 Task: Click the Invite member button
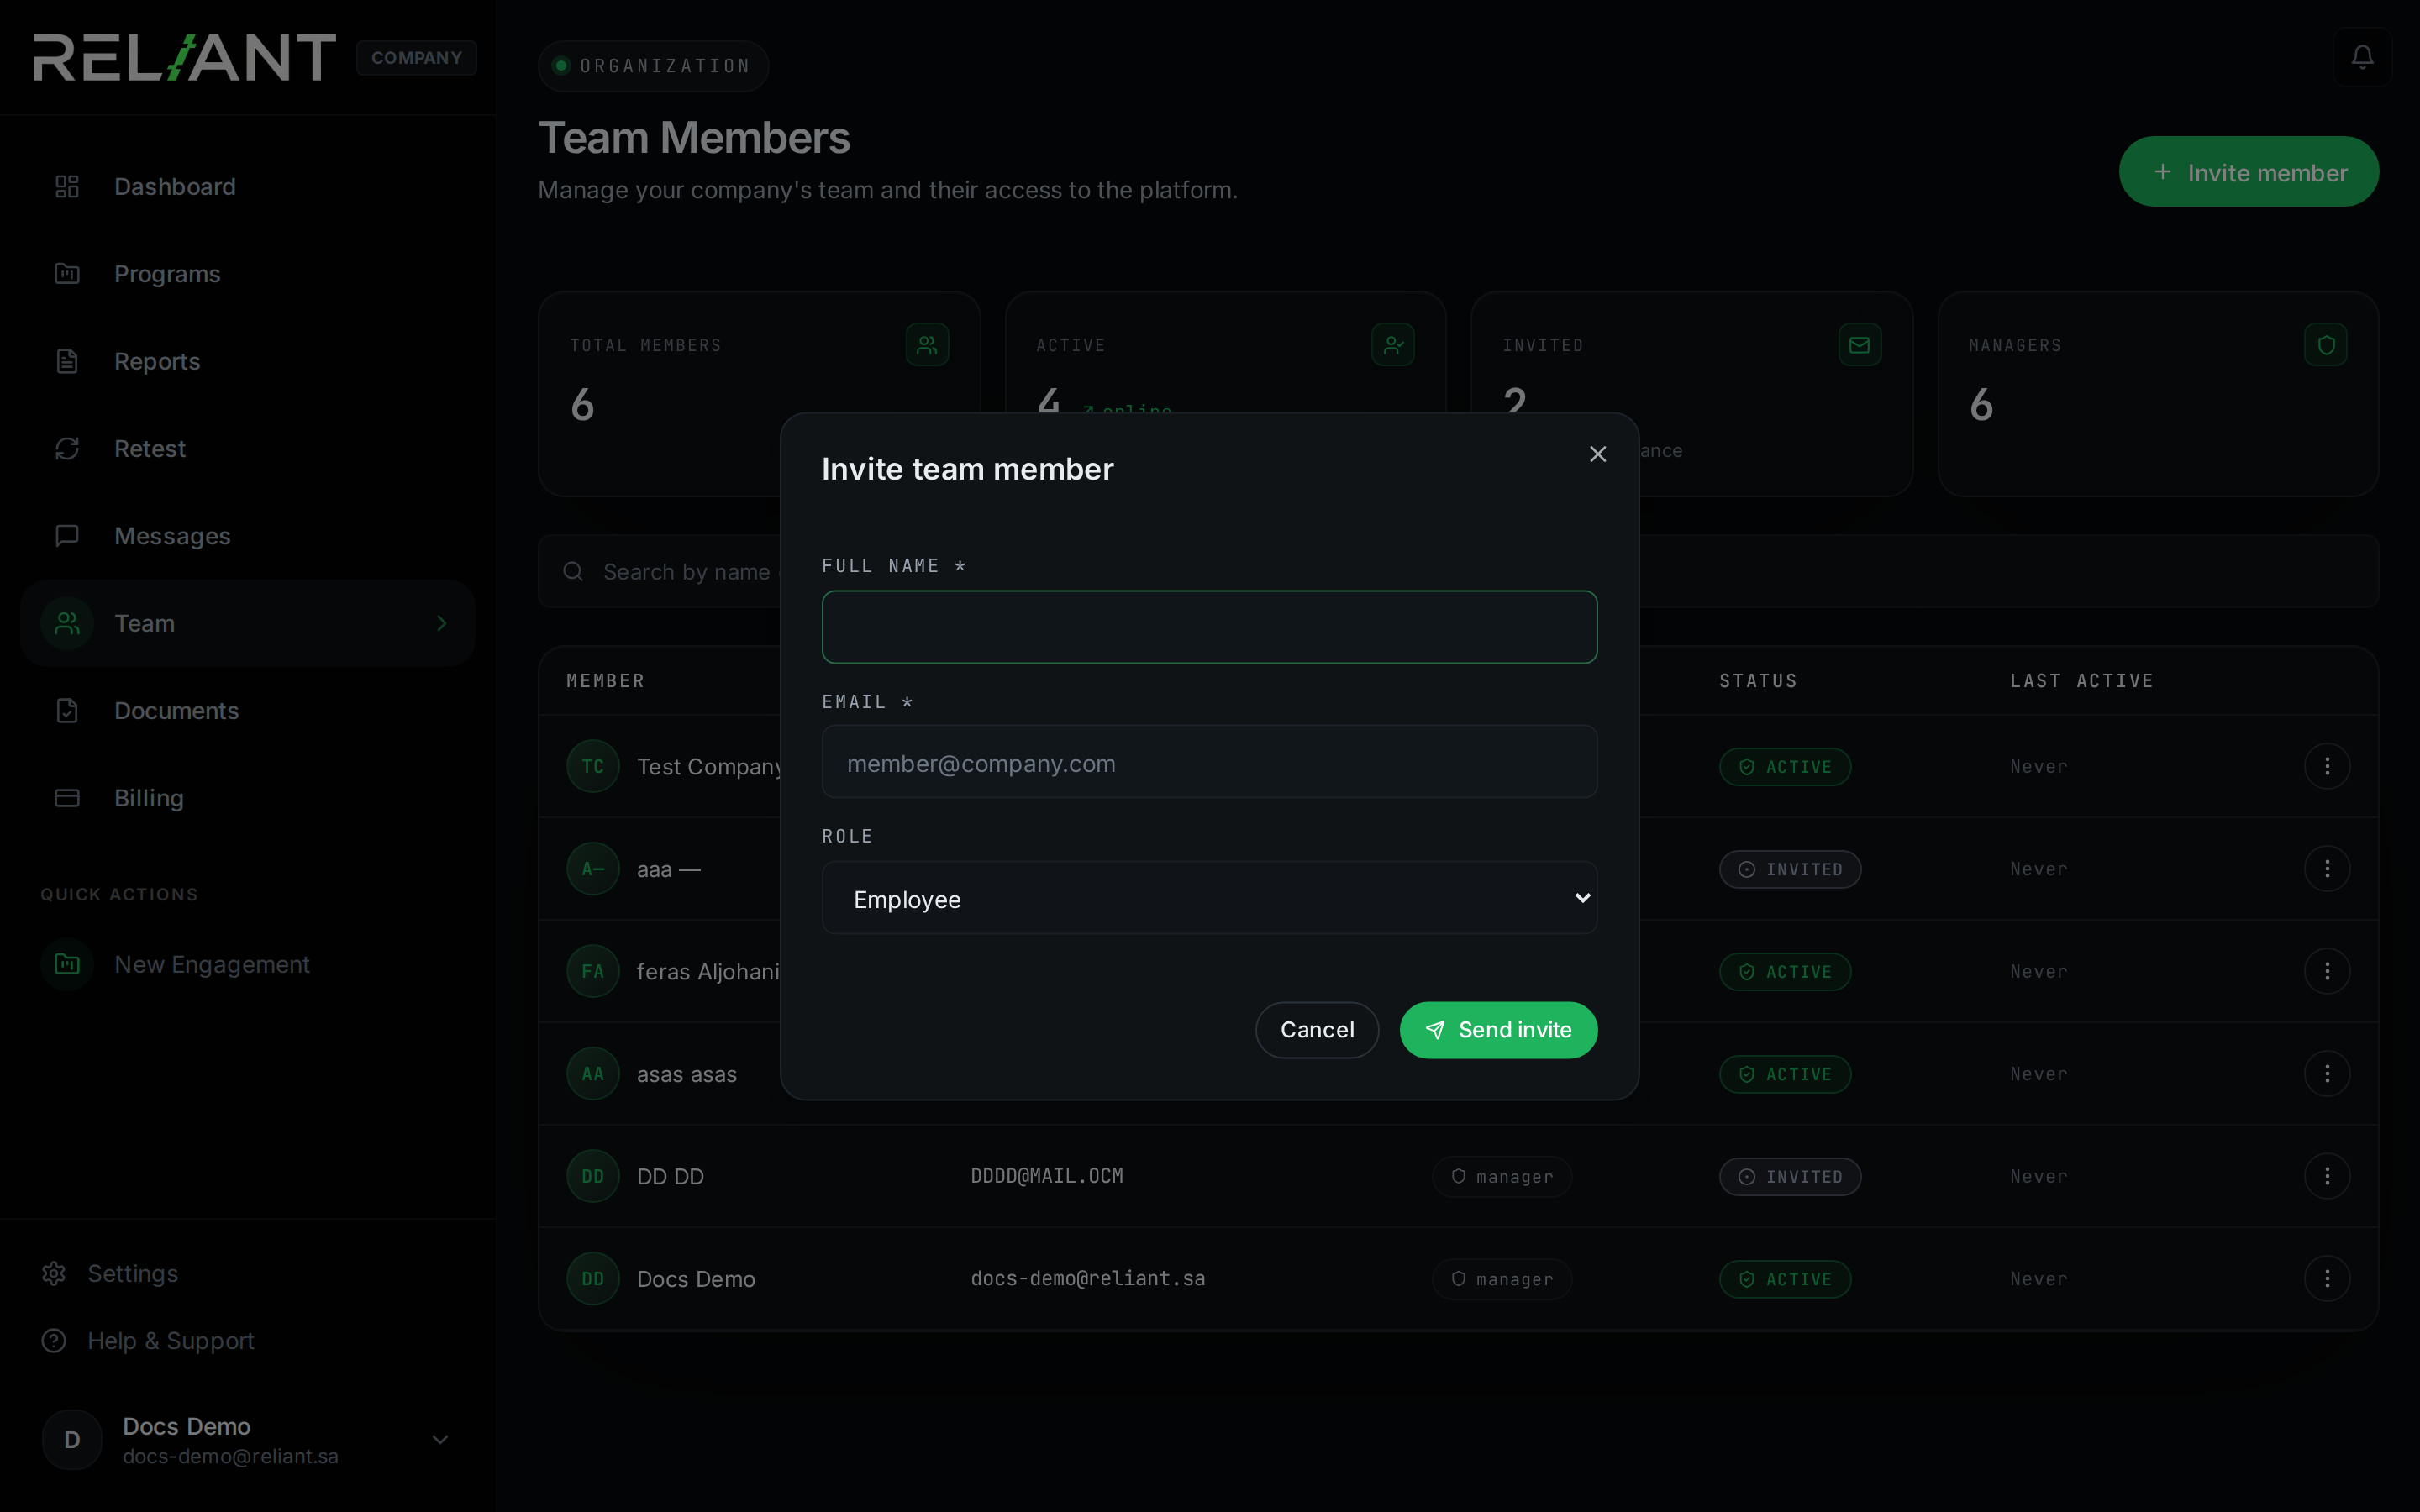pyautogui.click(x=2248, y=172)
